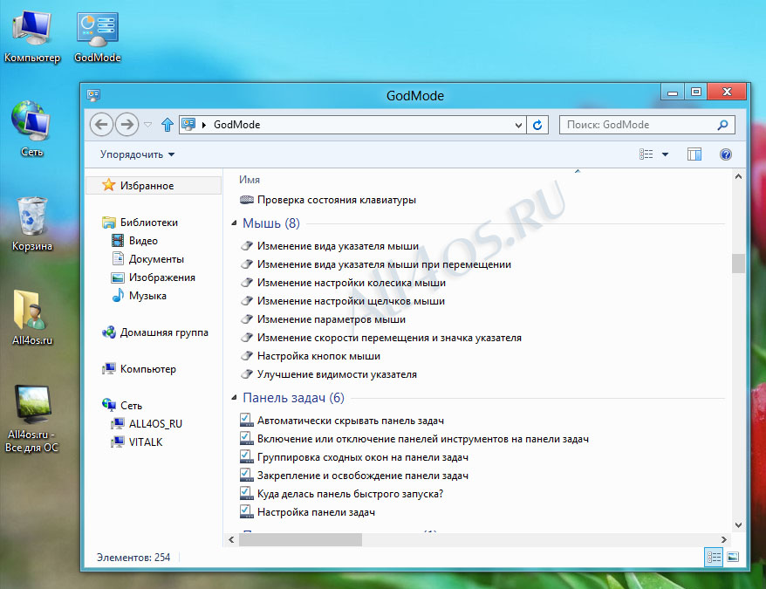Open Help via the blue question mark
766x589 pixels.
tap(726, 154)
